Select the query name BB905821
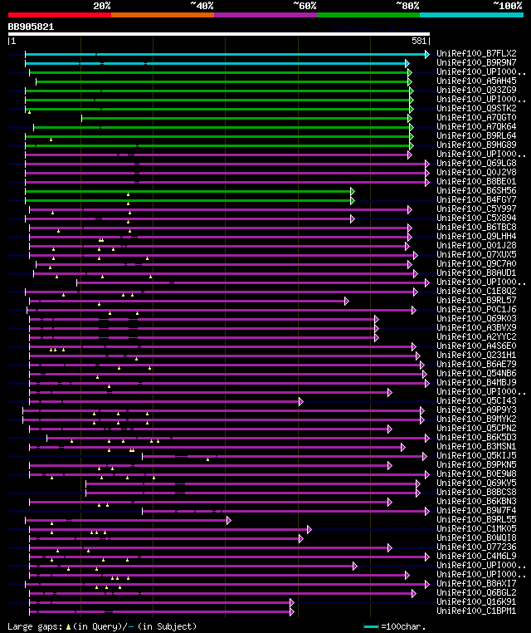Viewport: 531px width, 633px height. [x=31, y=27]
